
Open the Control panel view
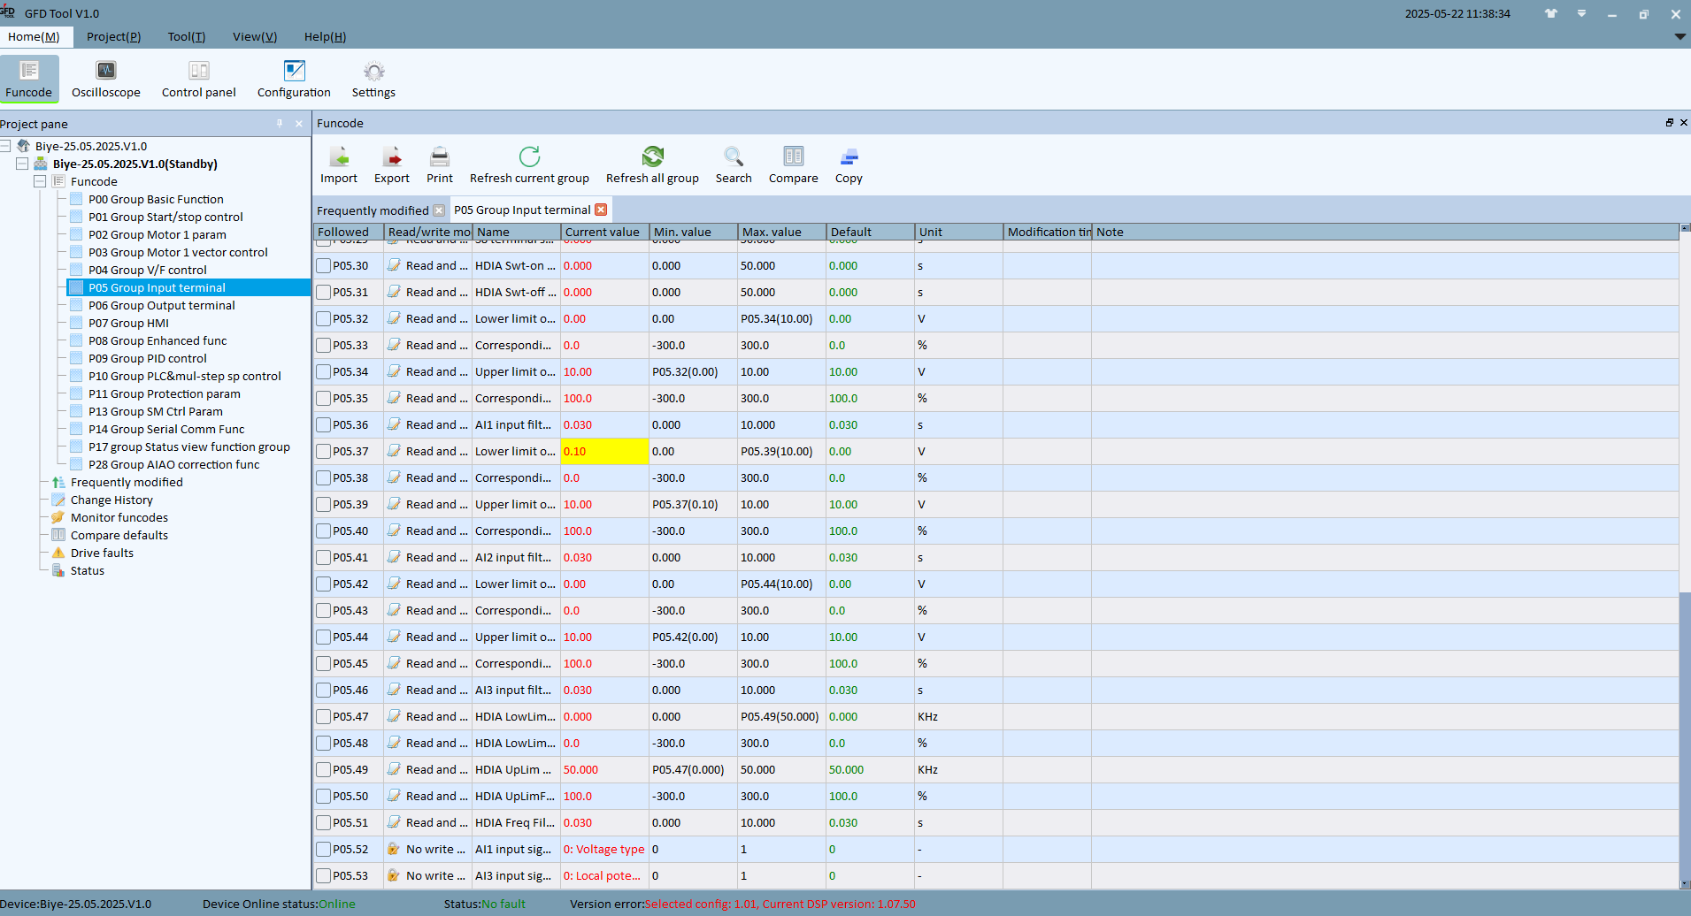click(198, 79)
